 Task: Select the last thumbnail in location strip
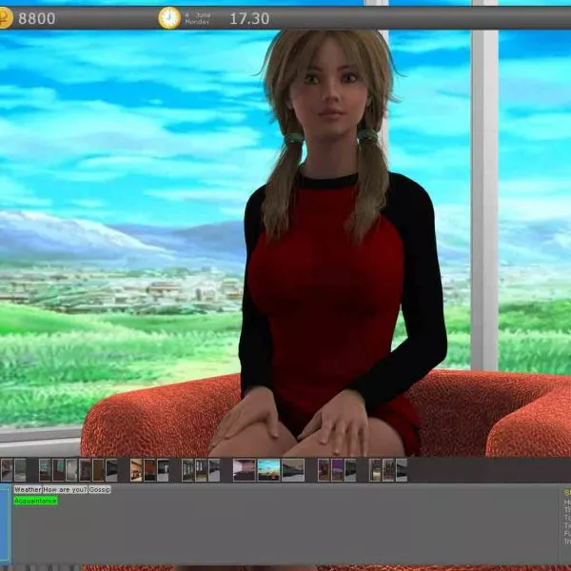pyautogui.click(x=402, y=469)
